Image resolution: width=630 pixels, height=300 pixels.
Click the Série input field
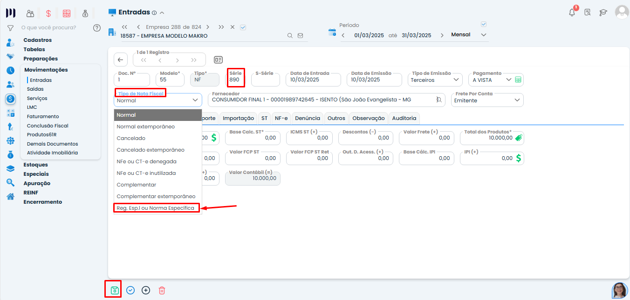(236, 80)
